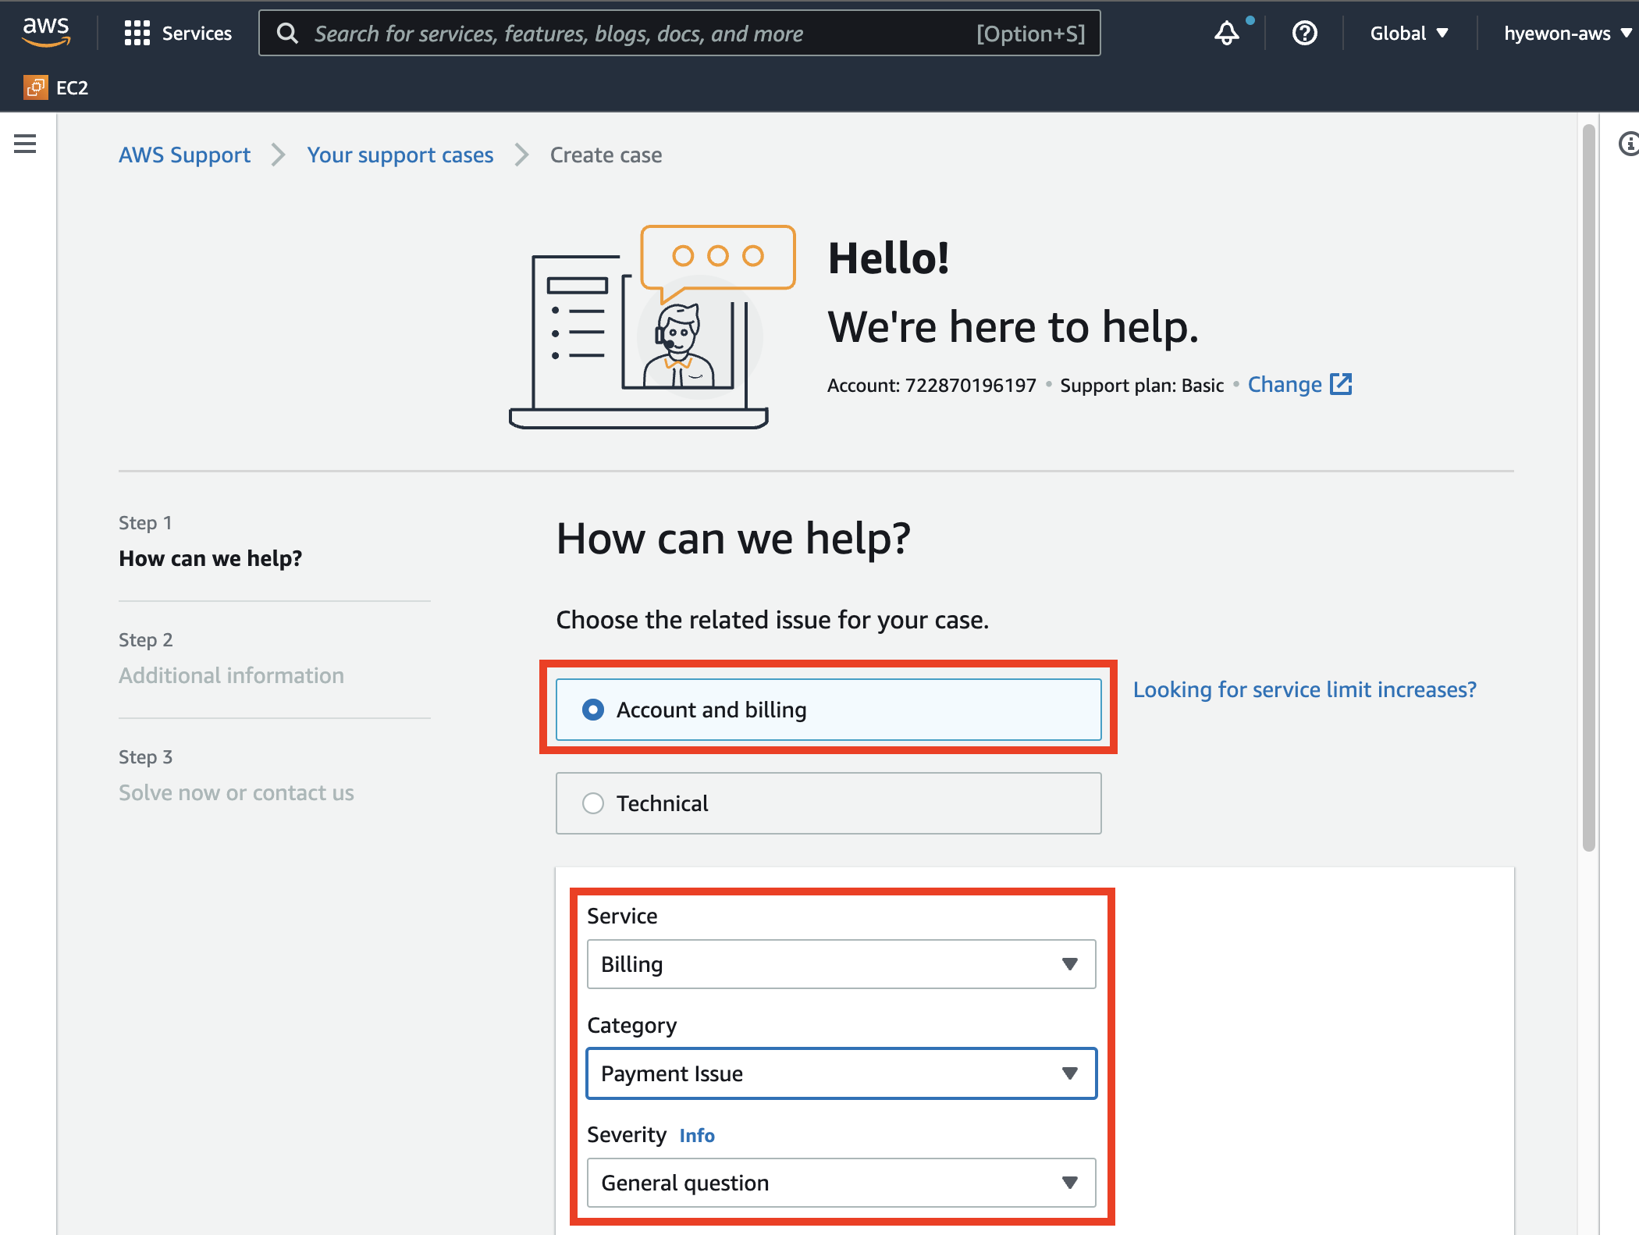
Task: Open notifications bell icon
Action: click(1226, 34)
